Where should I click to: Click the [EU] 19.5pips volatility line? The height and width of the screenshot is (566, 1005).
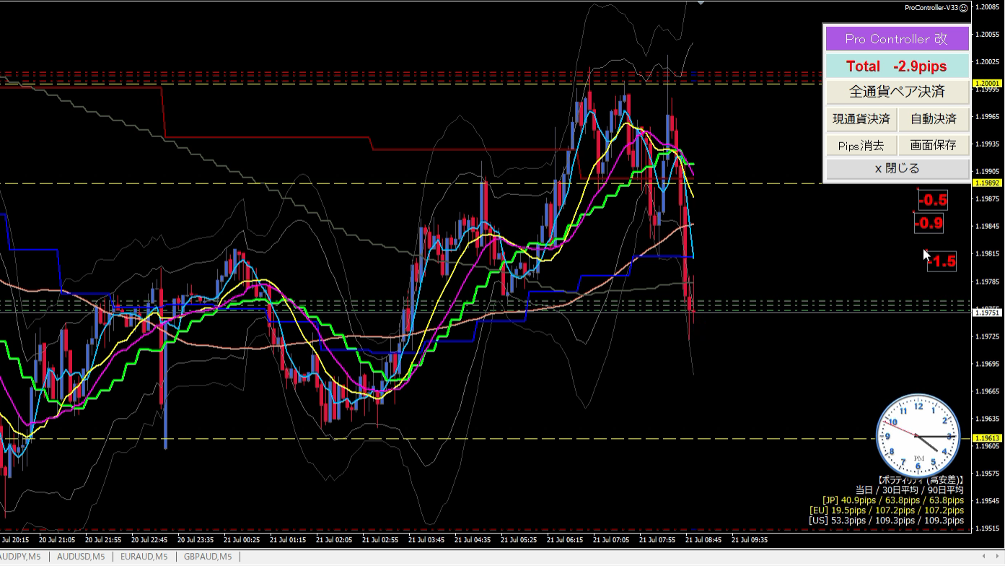pyautogui.click(x=887, y=510)
